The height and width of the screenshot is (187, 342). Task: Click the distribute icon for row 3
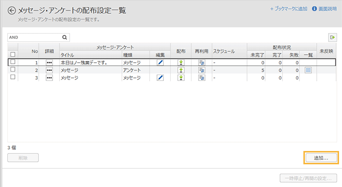pos(181,78)
